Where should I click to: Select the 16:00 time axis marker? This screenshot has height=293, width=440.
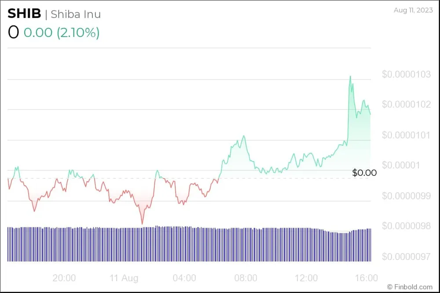[x=366, y=278]
